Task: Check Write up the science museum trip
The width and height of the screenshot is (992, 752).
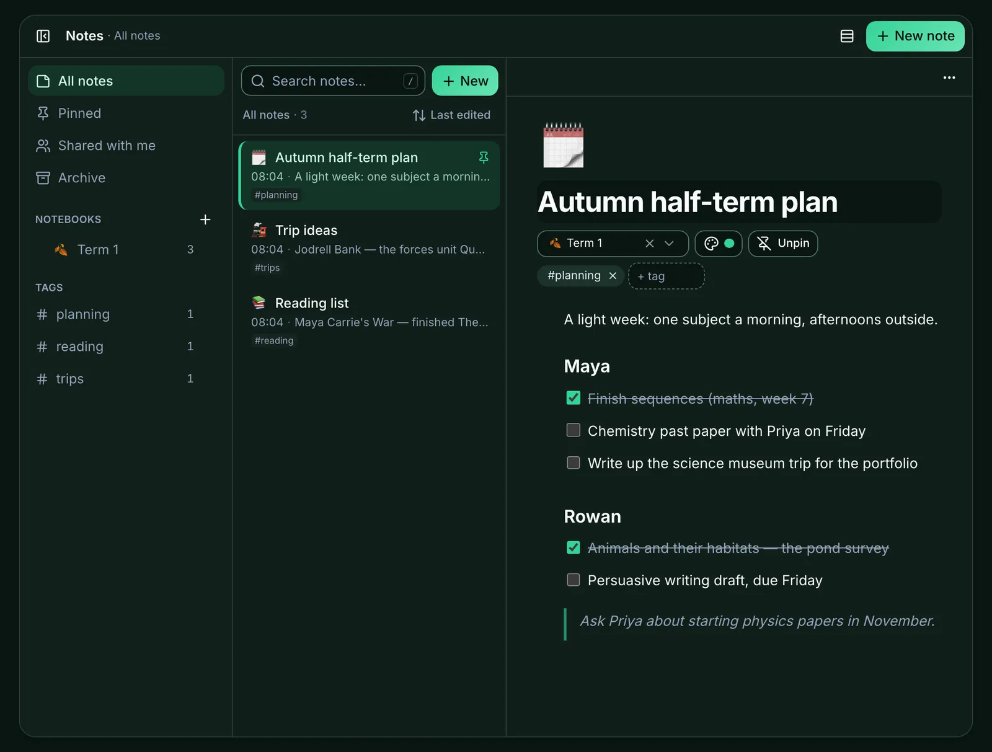Action: [x=573, y=462]
